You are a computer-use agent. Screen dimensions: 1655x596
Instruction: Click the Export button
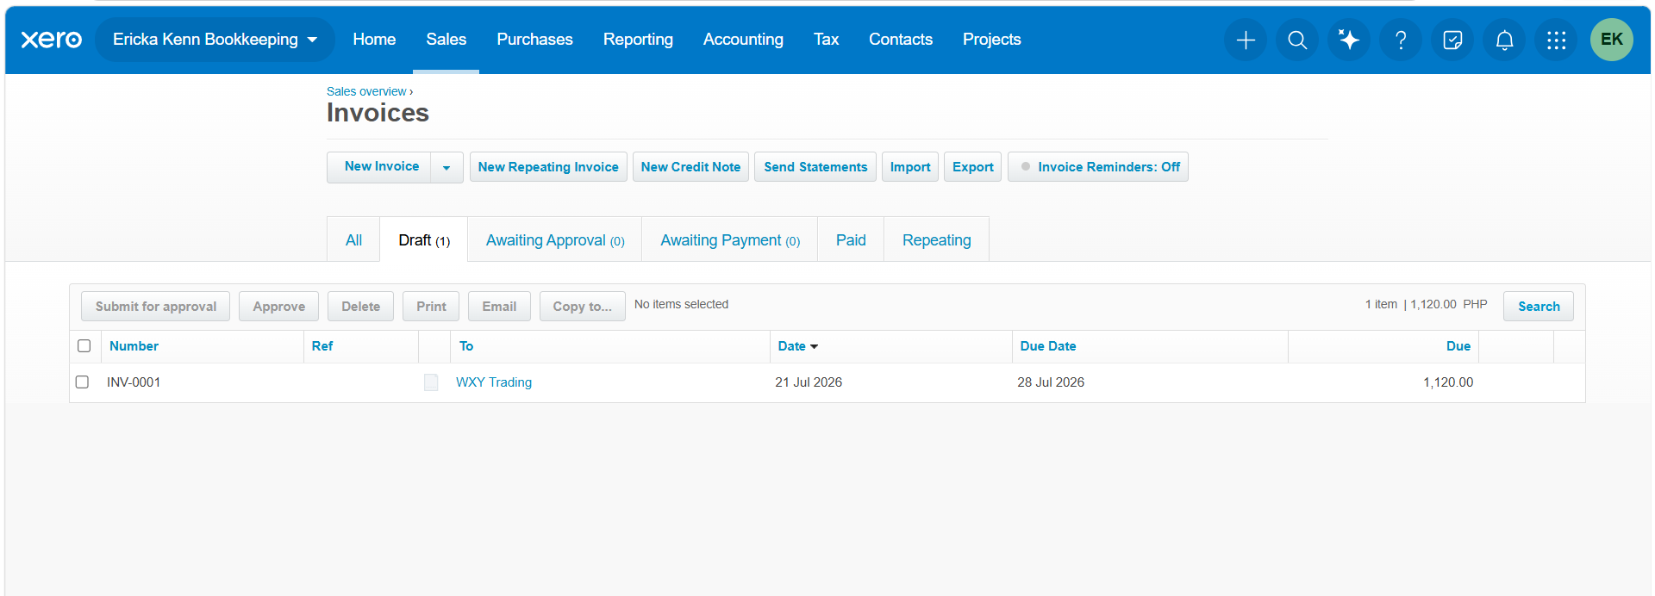[x=972, y=167]
